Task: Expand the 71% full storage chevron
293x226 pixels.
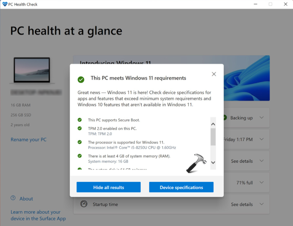Action: [262, 183]
